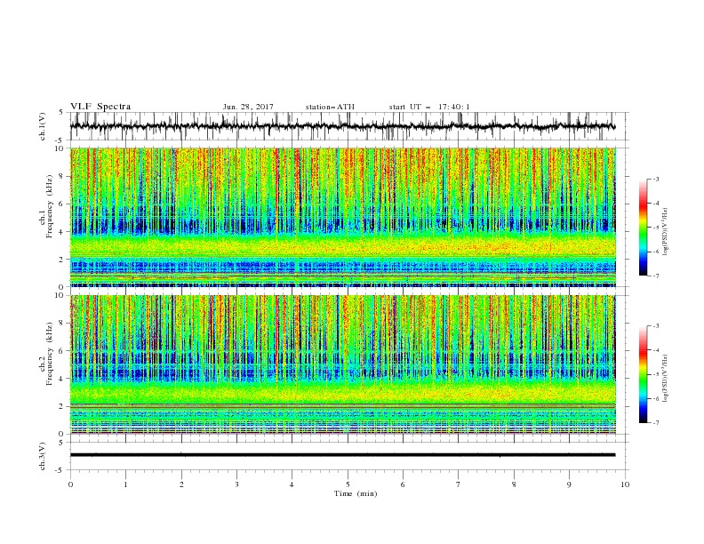Click the ch.1 spectrogram color scale bar

(x=643, y=227)
